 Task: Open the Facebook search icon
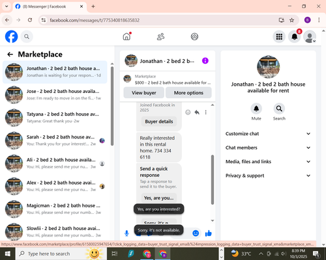[27, 36]
